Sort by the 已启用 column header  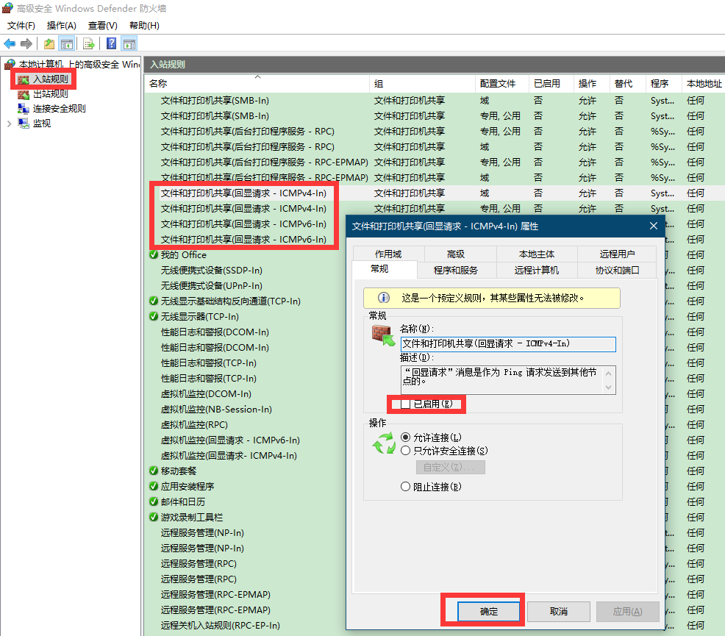click(551, 84)
